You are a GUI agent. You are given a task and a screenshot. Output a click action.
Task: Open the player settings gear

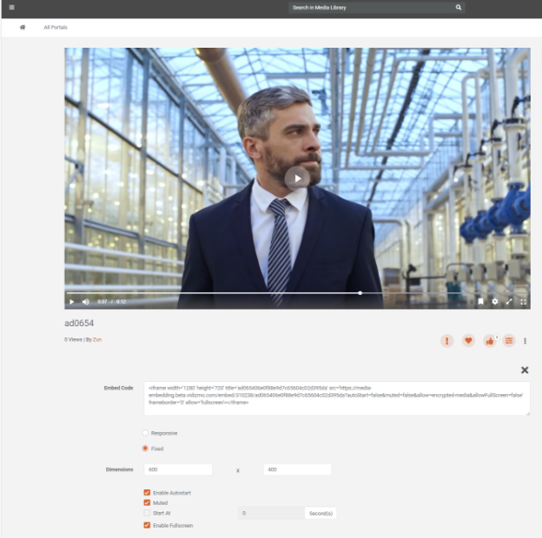[495, 302]
